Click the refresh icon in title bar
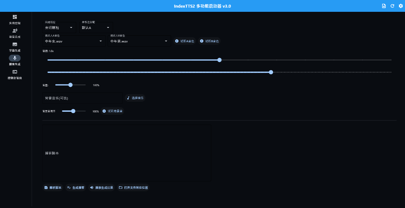The image size is (405, 208). click(x=392, y=6)
